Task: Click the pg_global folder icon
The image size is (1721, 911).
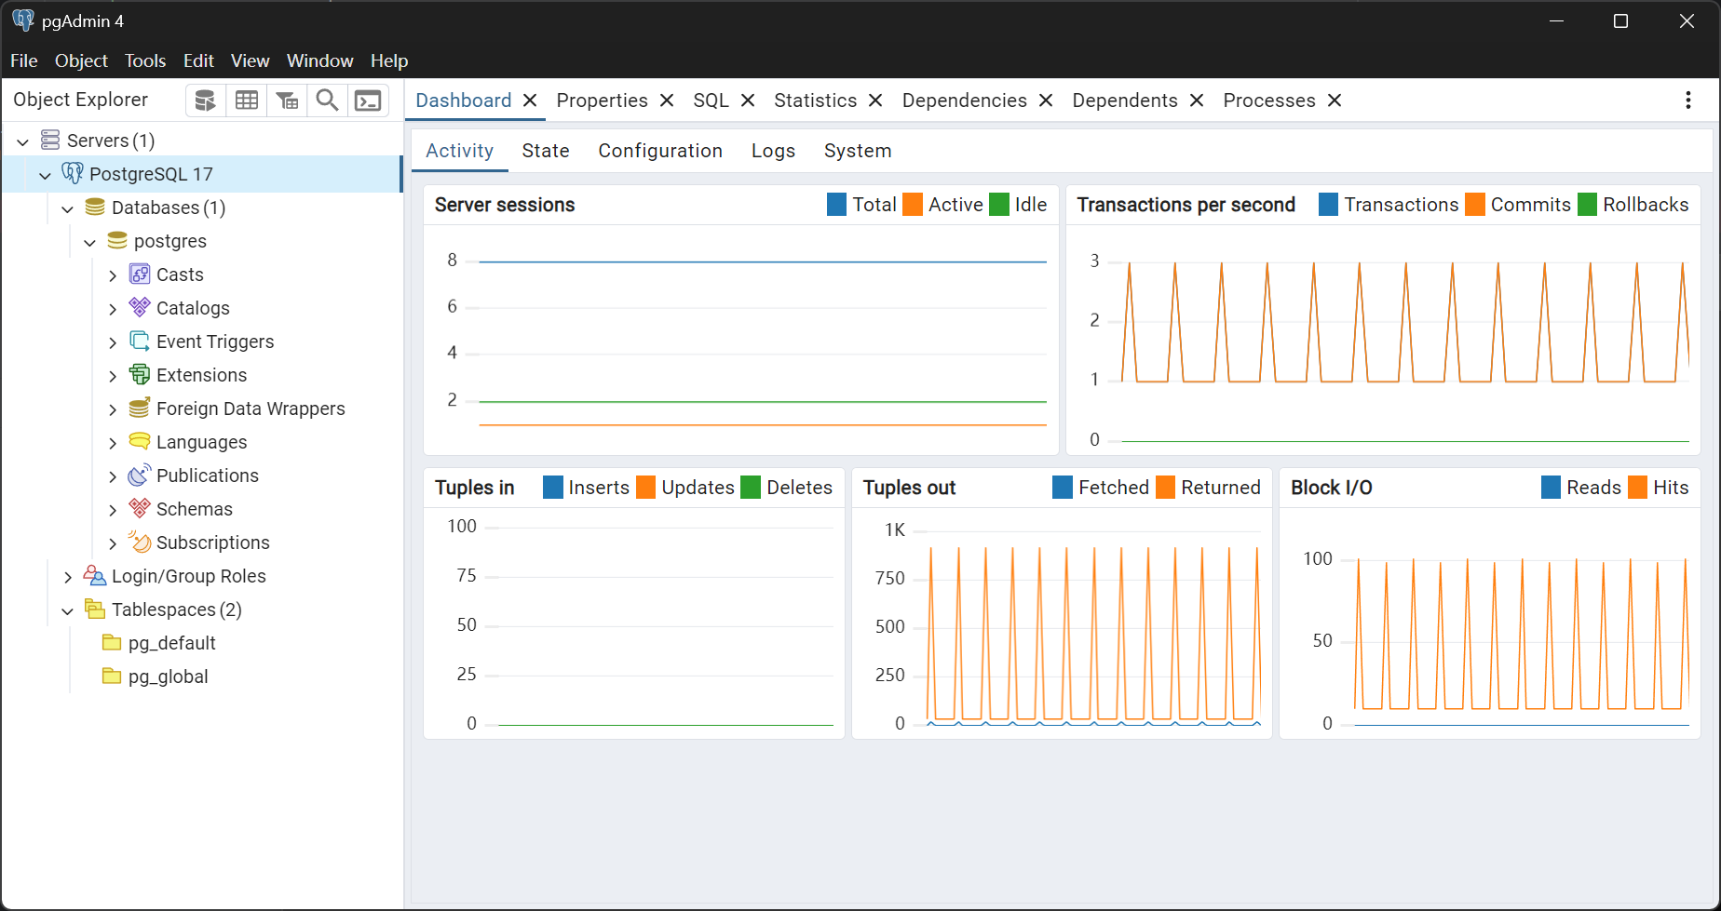Action: tap(112, 677)
